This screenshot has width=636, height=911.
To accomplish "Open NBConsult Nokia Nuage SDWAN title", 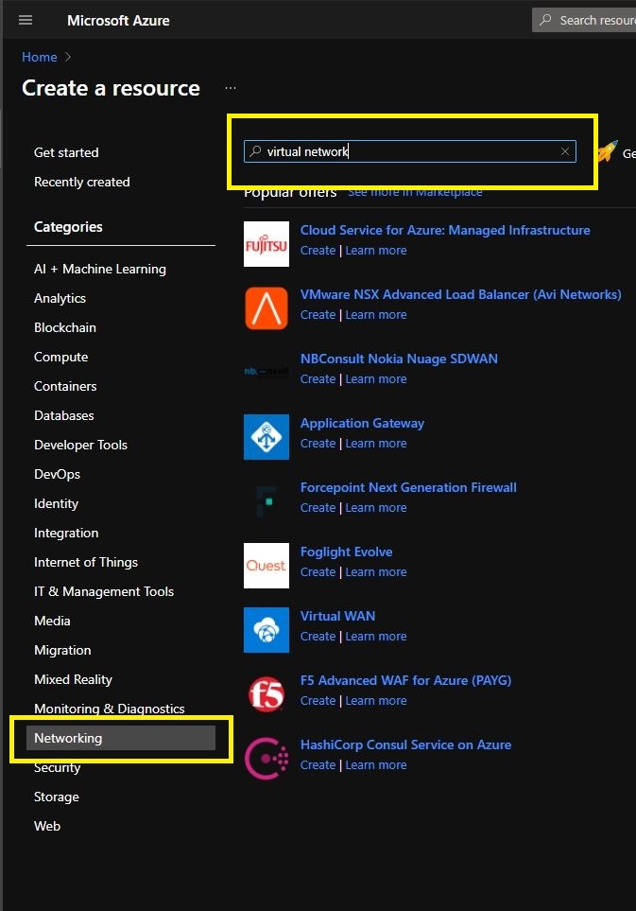I will [399, 359].
